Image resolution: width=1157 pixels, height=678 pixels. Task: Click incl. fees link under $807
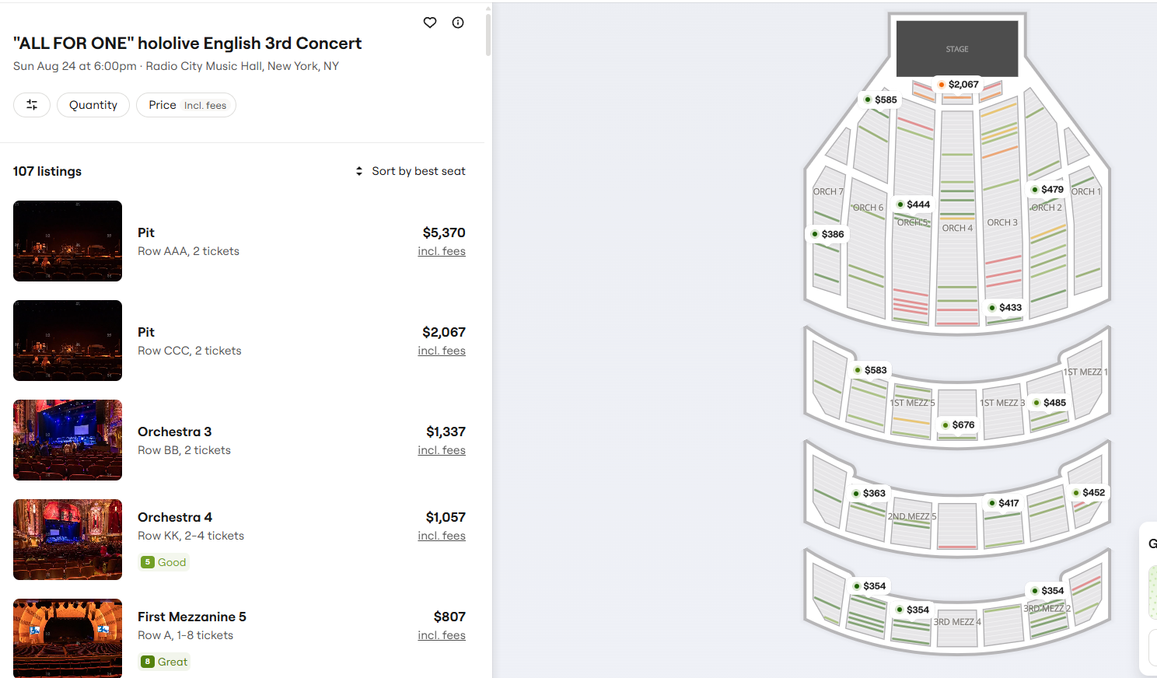442,635
